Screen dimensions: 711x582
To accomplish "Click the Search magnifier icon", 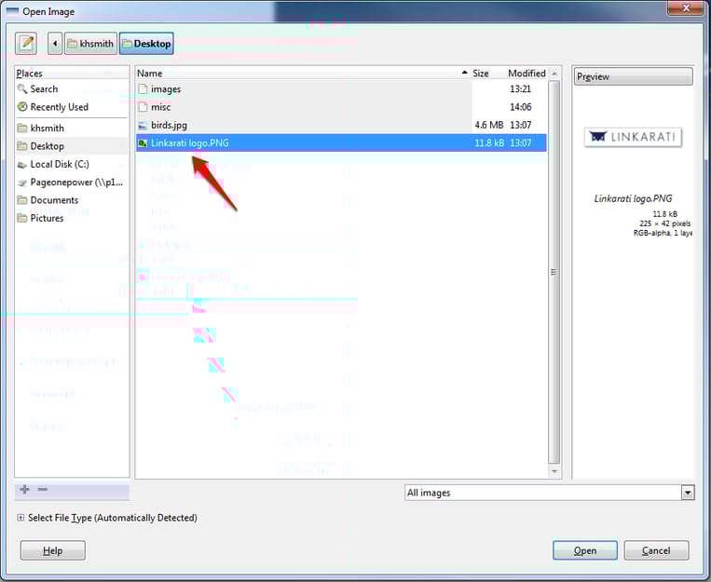I will [22, 88].
